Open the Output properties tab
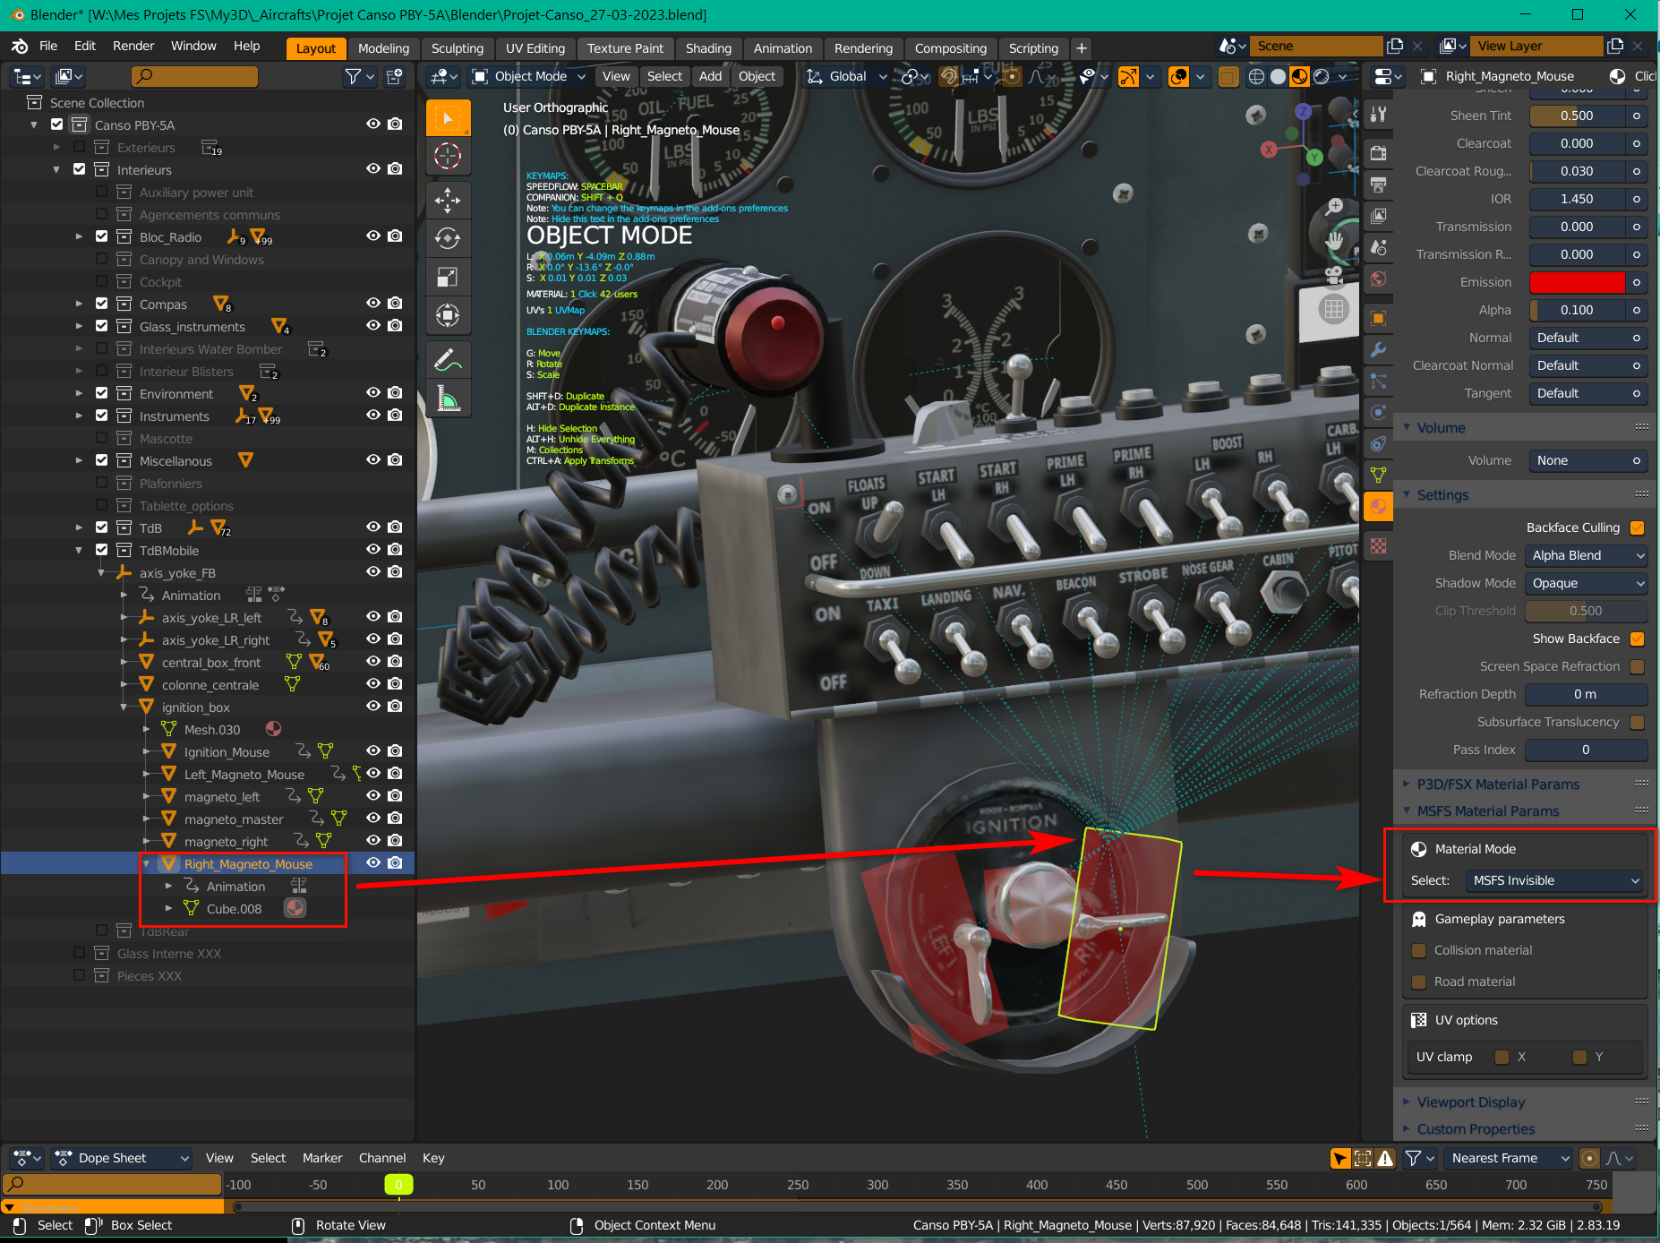The height and width of the screenshot is (1243, 1660). click(1379, 184)
